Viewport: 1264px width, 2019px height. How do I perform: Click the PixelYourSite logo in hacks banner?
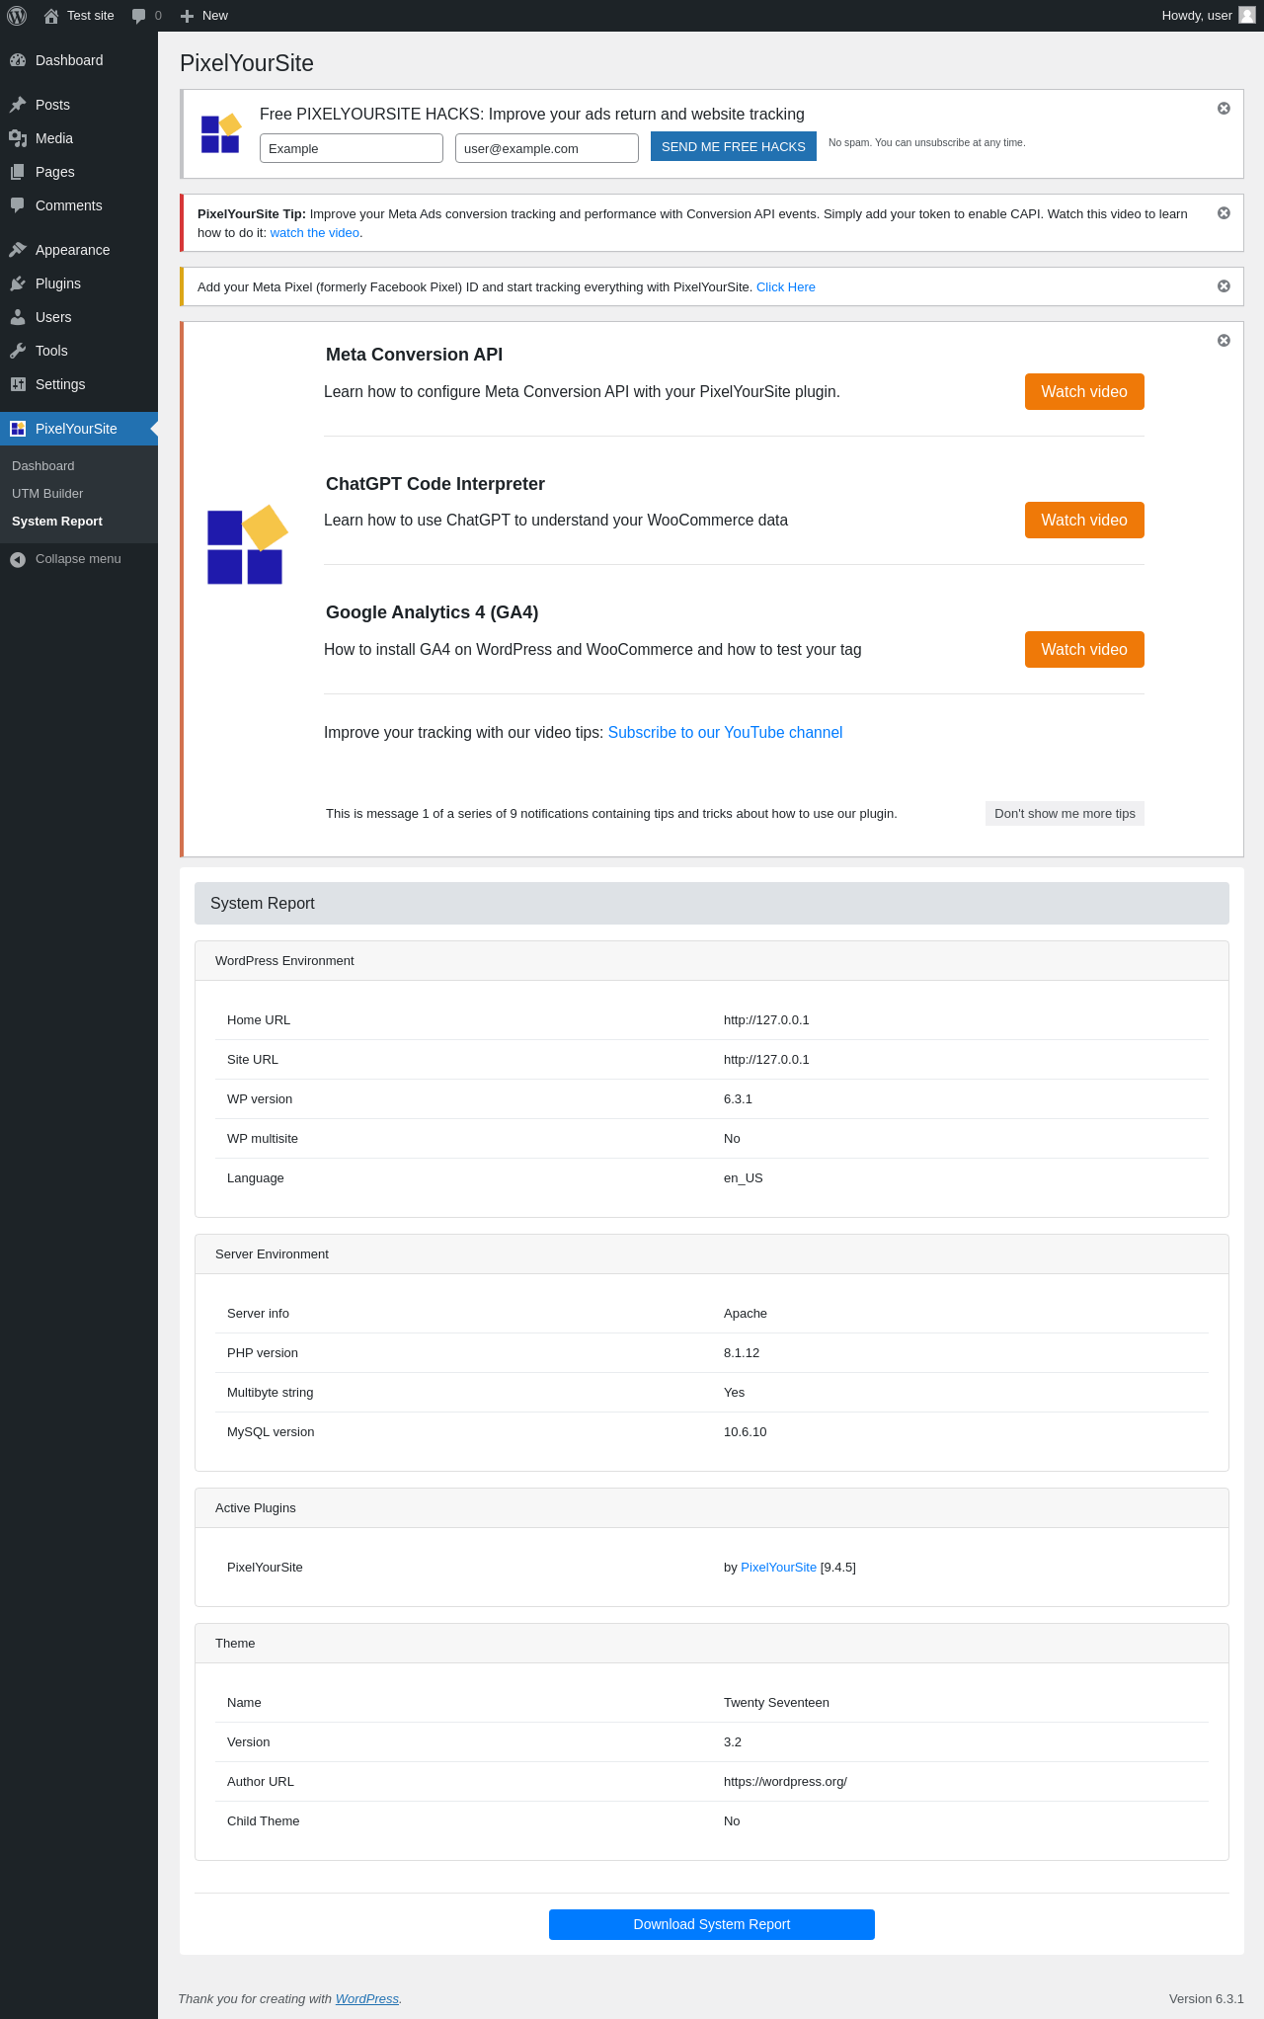point(221,133)
